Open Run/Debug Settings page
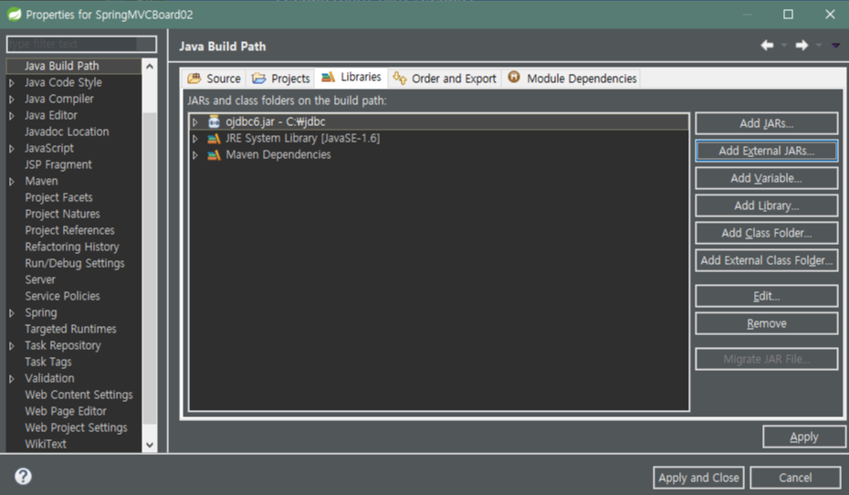The image size is (849, 495). [x=75, y=263]
